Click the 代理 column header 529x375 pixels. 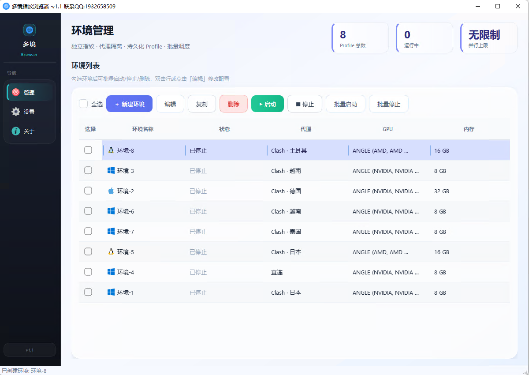point(306,129)
